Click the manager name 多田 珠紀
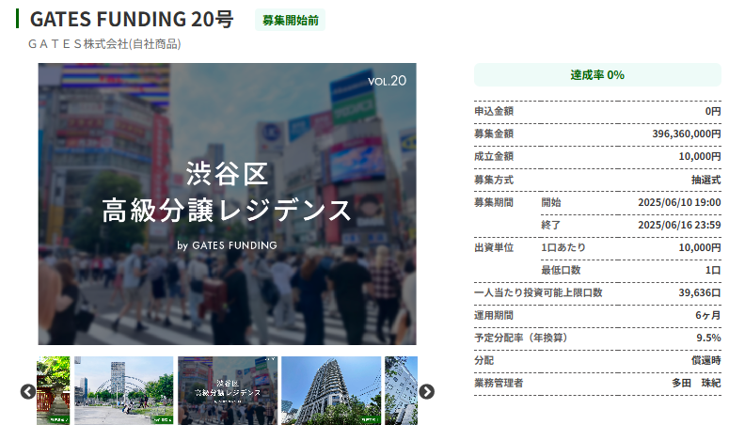The image size is (729, 425). pos(696,383)
